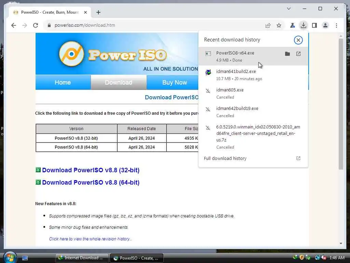Click the network tray icon
The image size is (350, 263).
point(317,258)
